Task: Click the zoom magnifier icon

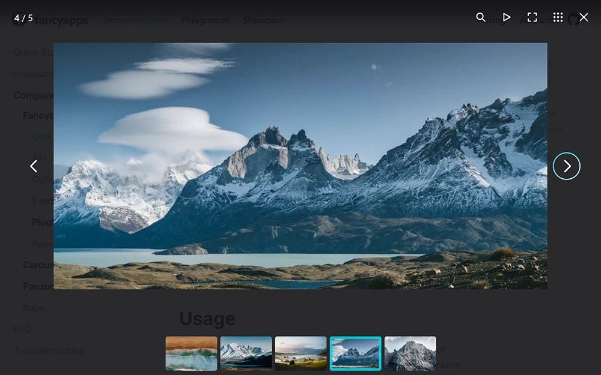Action: click(x=481, y=17)
